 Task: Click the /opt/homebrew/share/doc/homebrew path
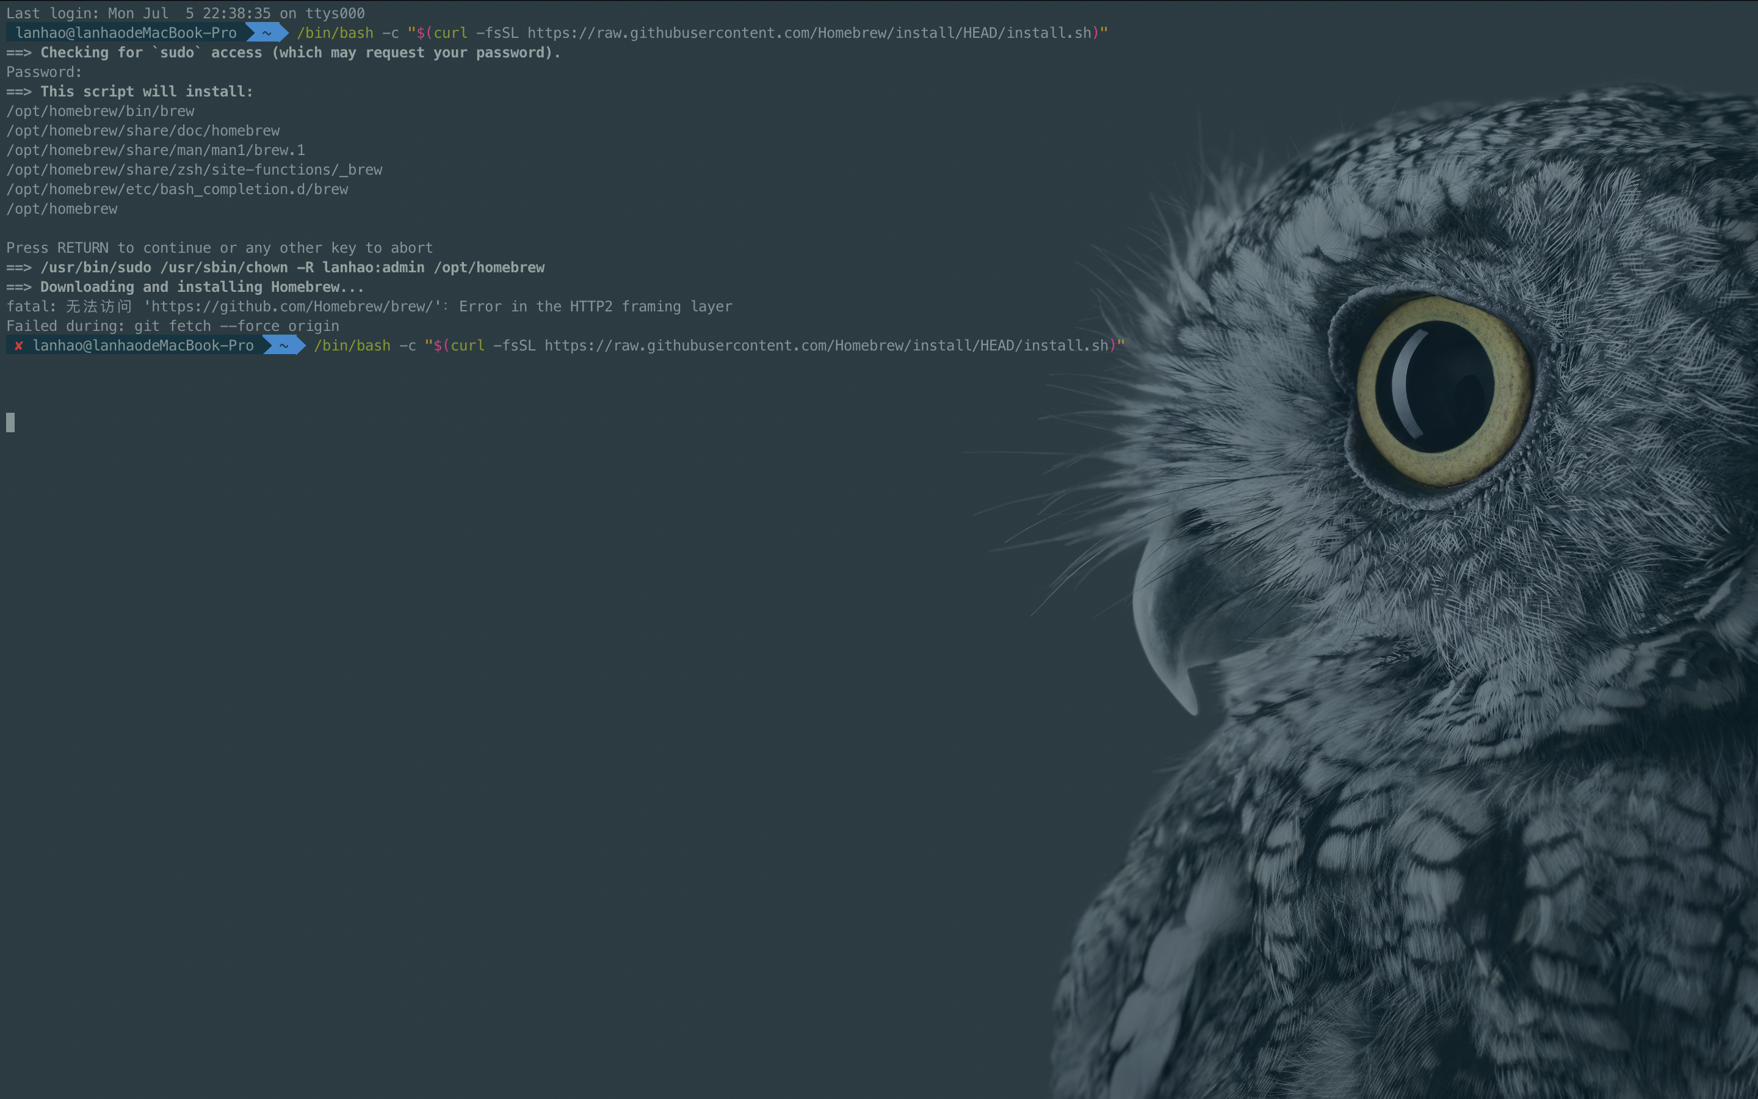point(143,131)
